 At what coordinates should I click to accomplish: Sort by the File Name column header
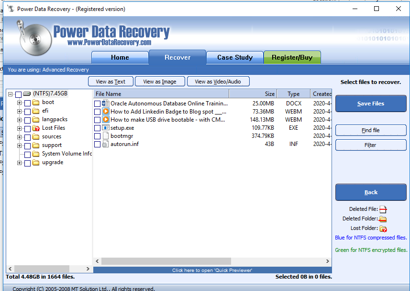point(161,94)
